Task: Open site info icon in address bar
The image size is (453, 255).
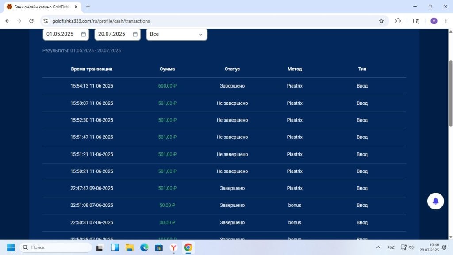Action: tap(46, 21)
